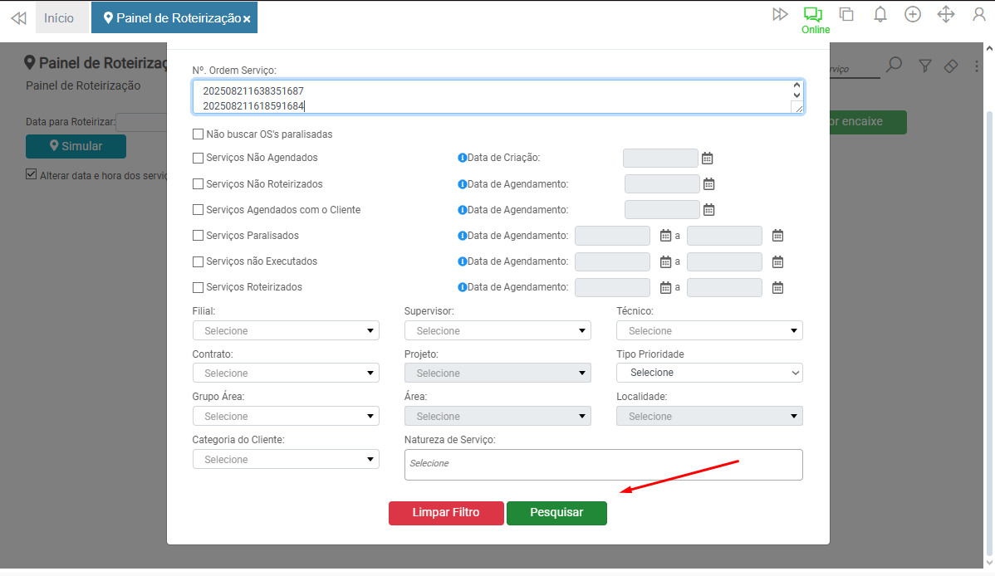
Task: Click the Natureza de Serviço input field
Action: [x=603, y=464]
